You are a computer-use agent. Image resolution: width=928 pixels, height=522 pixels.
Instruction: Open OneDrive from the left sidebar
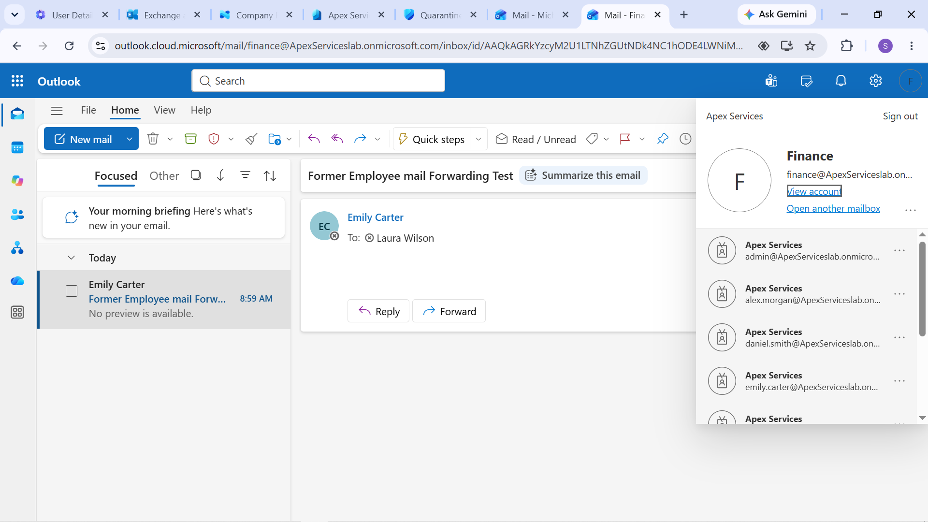17,281
